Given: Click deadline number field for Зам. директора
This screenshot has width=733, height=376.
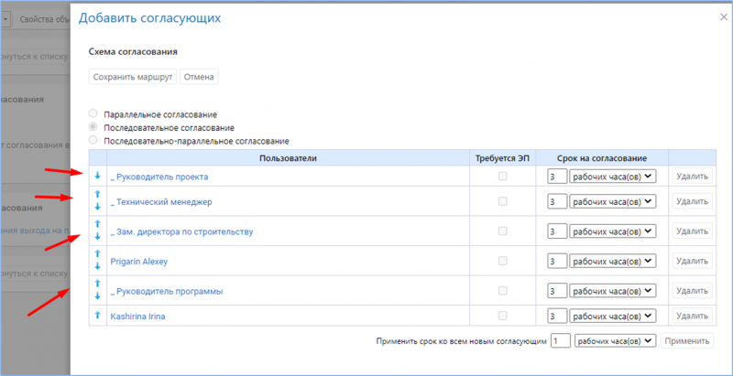Looking at the screenshot, I should (x=556, y=232).
